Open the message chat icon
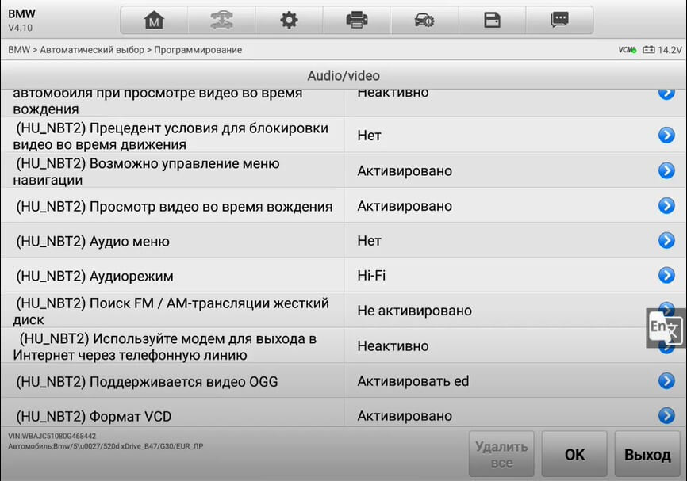This screenshot has width=687, height=481. (559, 20)
